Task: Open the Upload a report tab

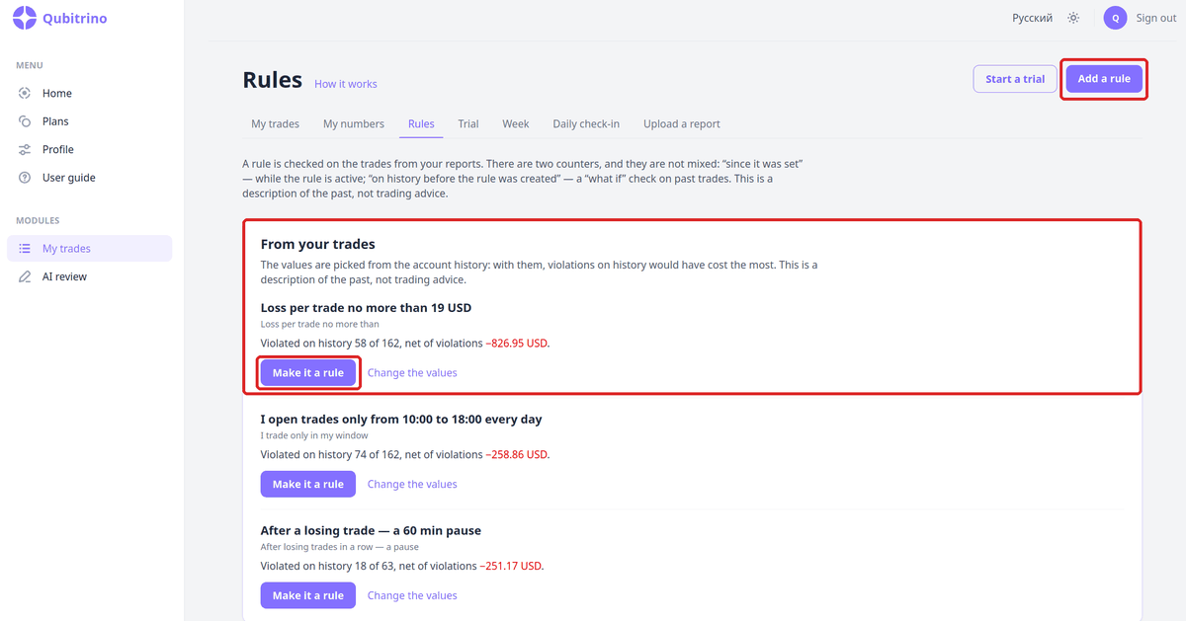Action: click(x=682, y=124)
